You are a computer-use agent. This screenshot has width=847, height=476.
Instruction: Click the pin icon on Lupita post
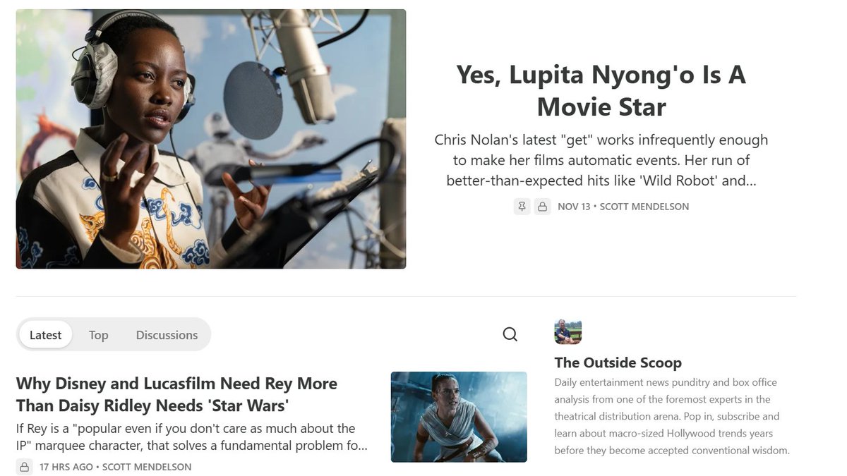[522, 207]
